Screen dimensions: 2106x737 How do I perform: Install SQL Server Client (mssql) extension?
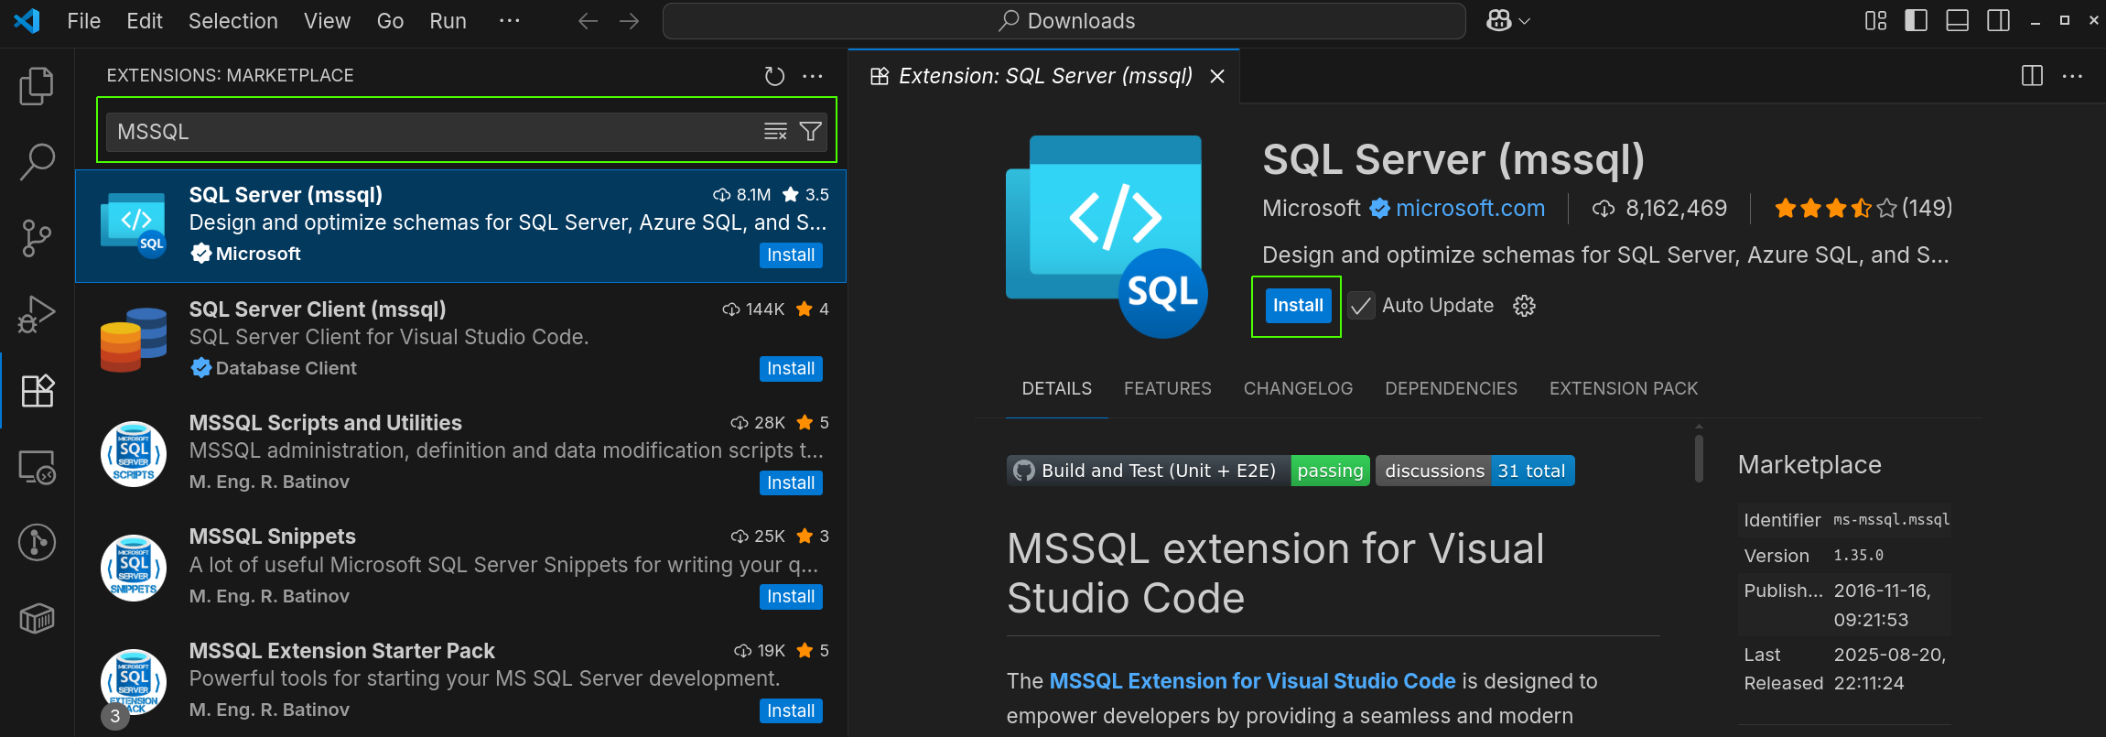(791, 369)
